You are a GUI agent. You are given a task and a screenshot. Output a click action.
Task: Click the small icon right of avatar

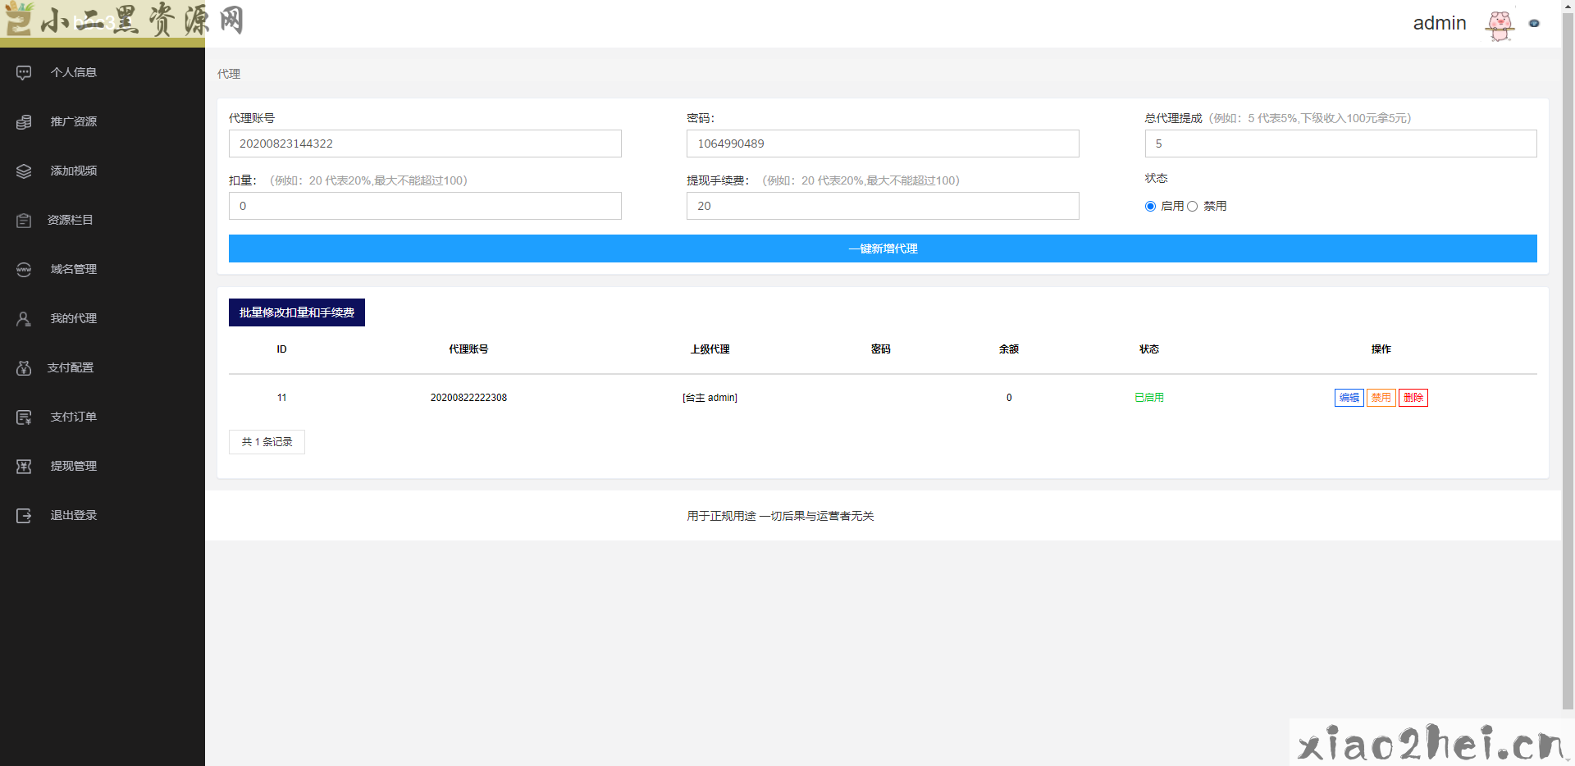1534,24
